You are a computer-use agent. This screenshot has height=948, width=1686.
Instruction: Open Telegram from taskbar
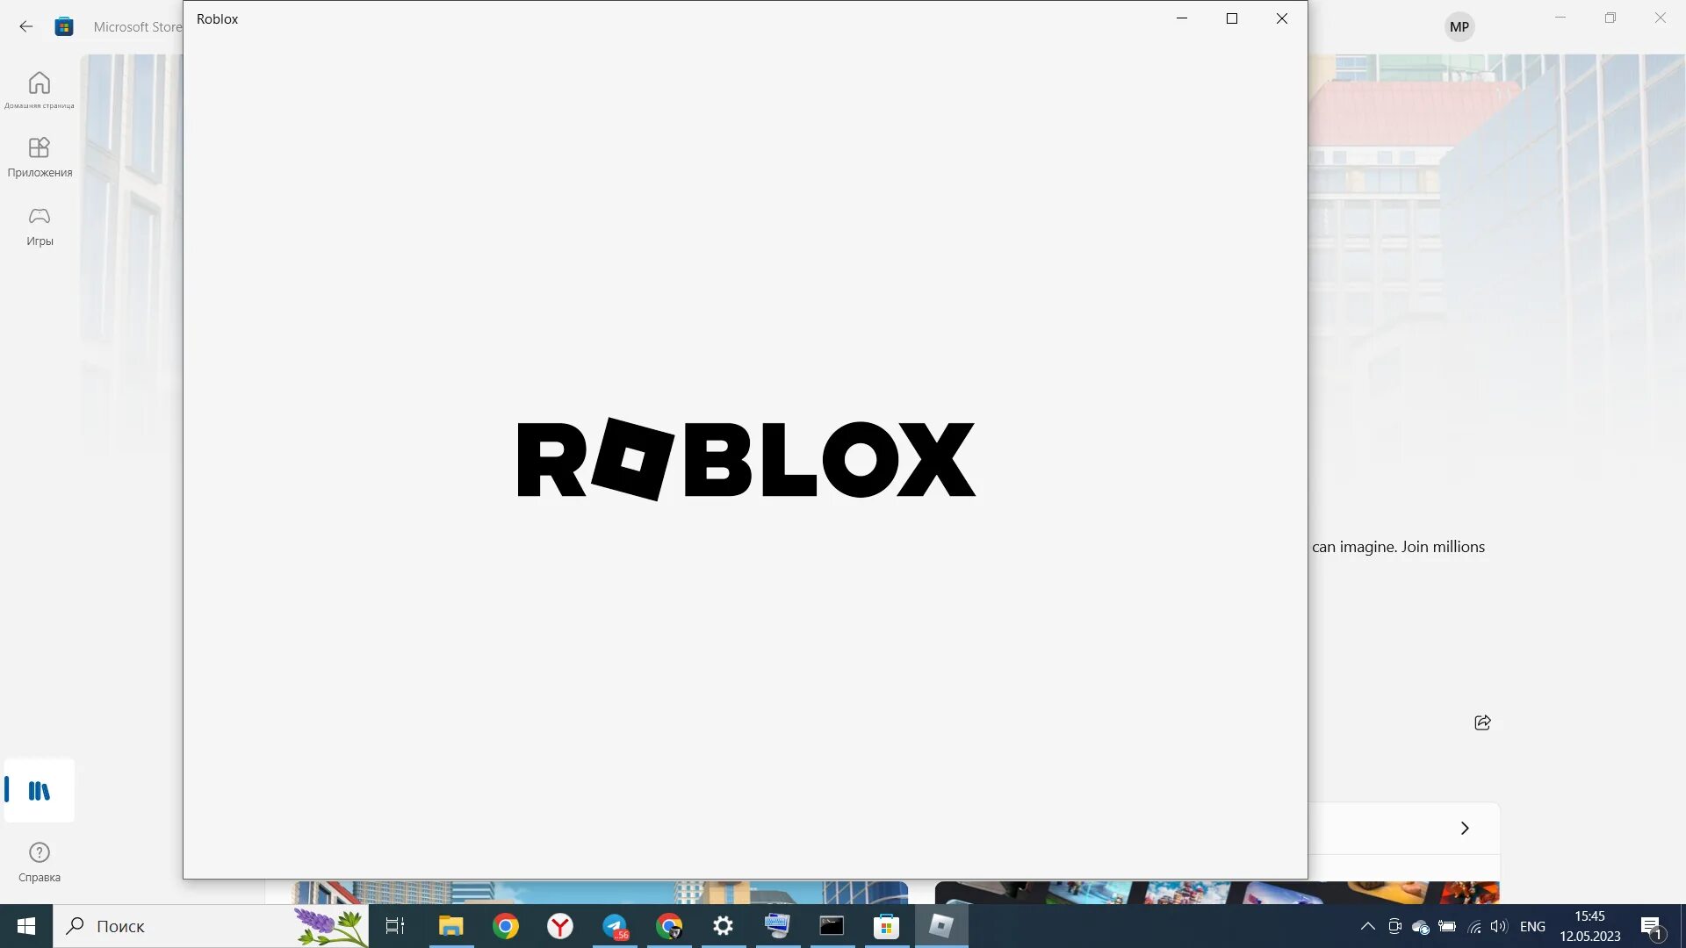click(615, 926)
